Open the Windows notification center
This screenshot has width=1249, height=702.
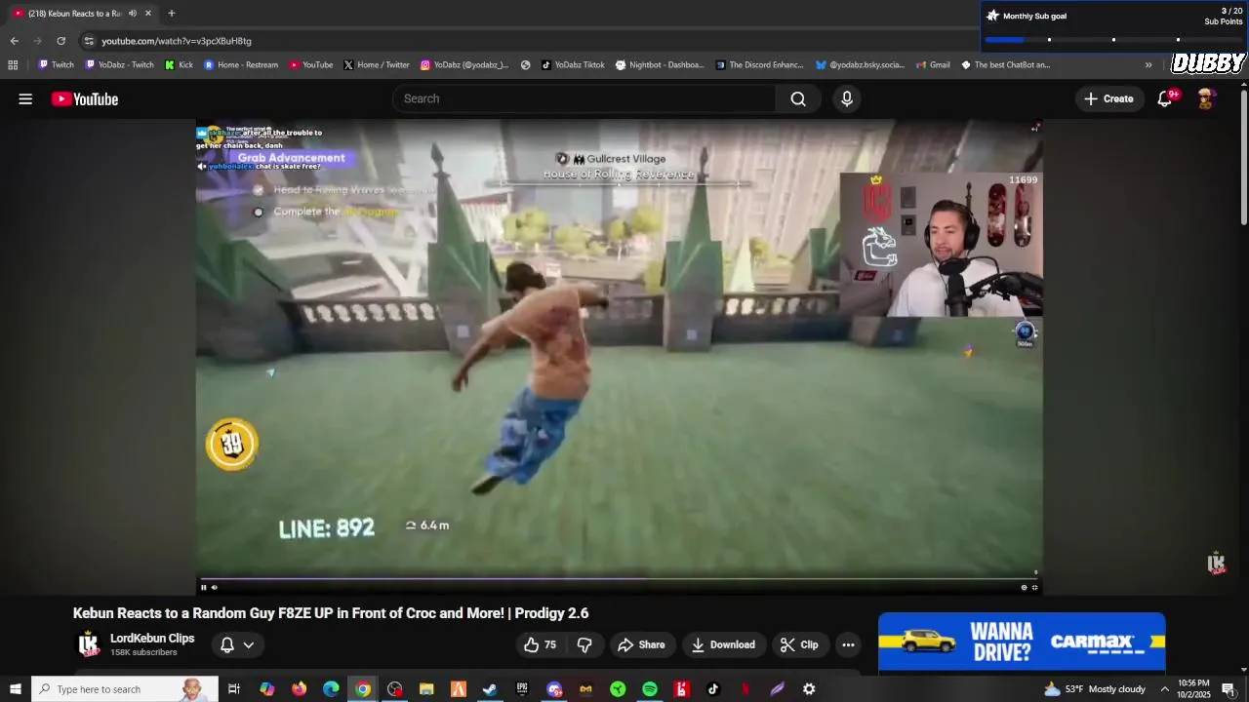(1229, 689)
